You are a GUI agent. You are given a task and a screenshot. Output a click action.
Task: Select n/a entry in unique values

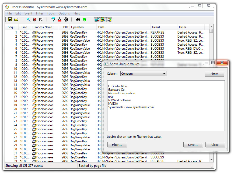coord(110,97)
